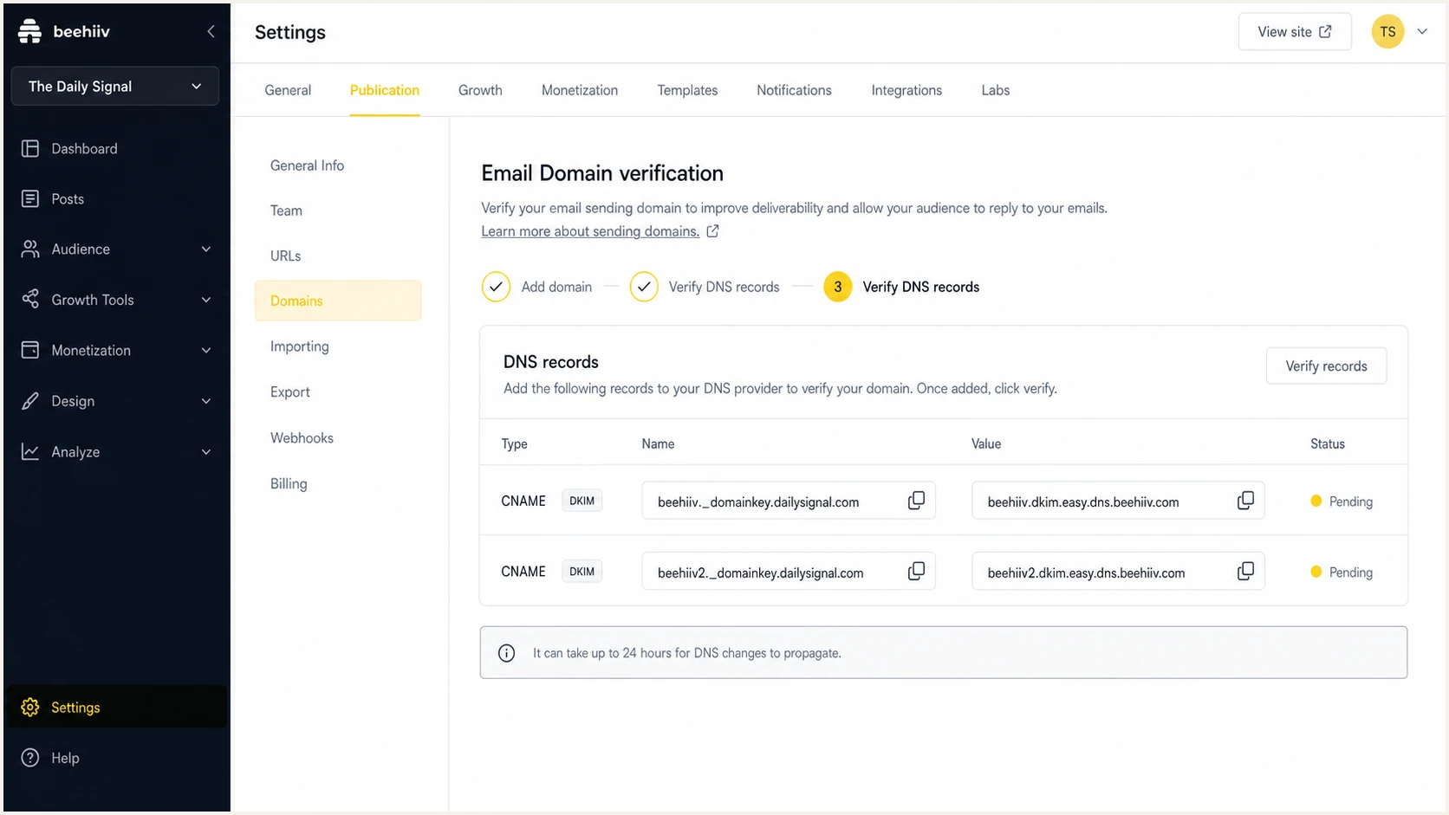Screen dimensions: 1449x815
Task: Go to the Monetization settings tab
Action: coord(580,90)
